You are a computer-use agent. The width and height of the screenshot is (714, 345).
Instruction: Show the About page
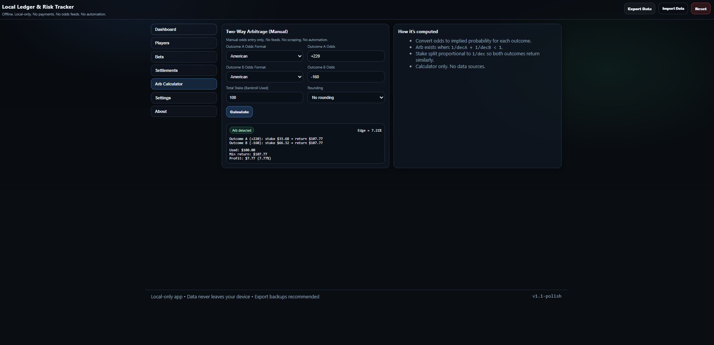pos(184,111)
